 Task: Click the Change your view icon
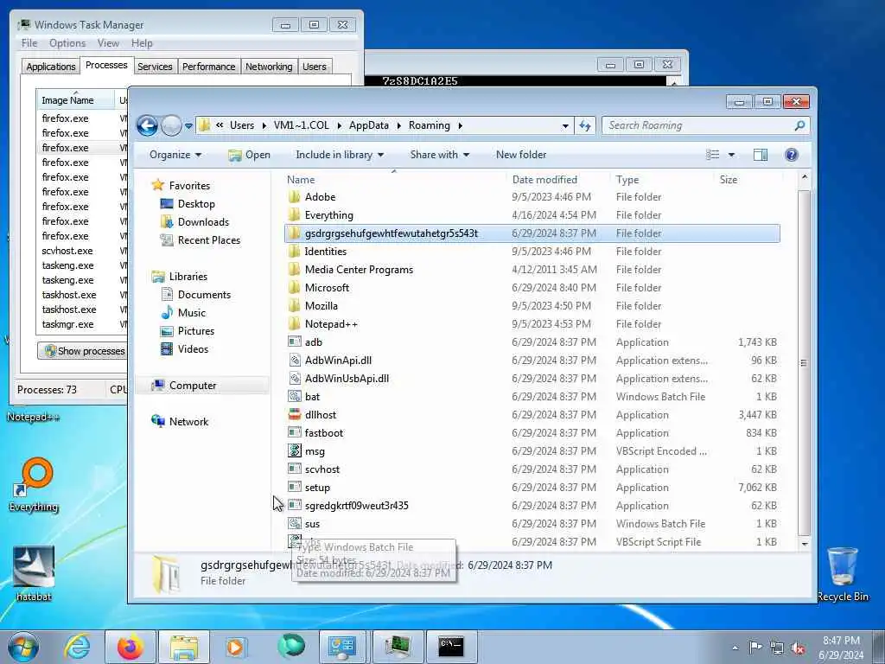pyautogui.click(x=713, y=155)
